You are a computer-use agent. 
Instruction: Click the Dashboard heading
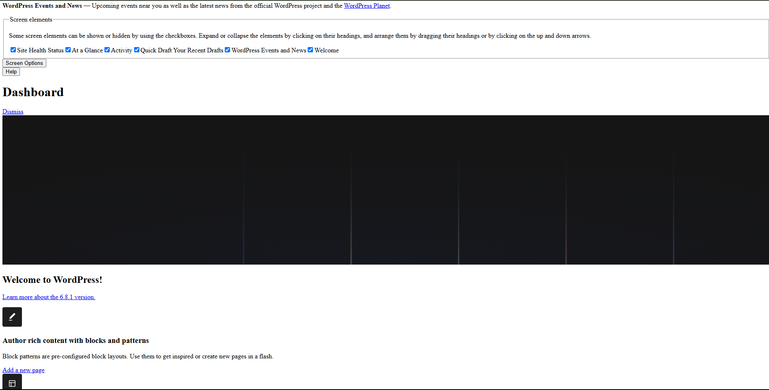33,92
